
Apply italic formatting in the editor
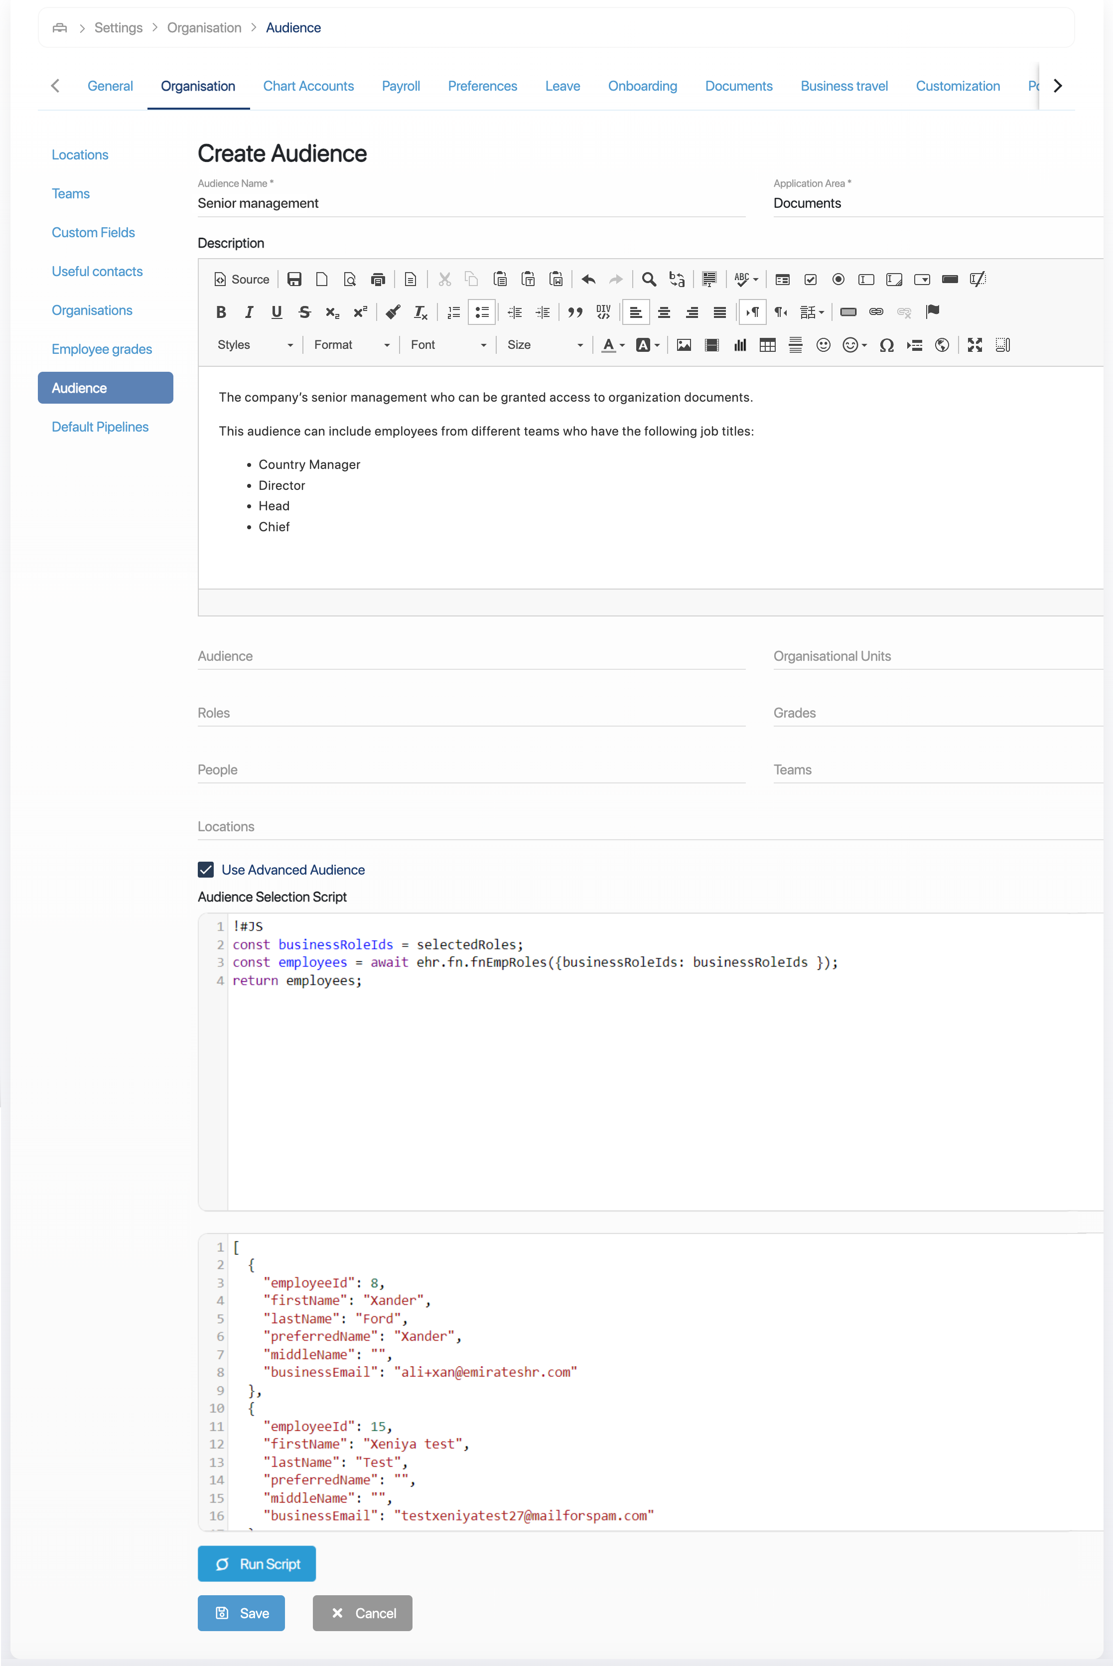click(x=249, y=311)
